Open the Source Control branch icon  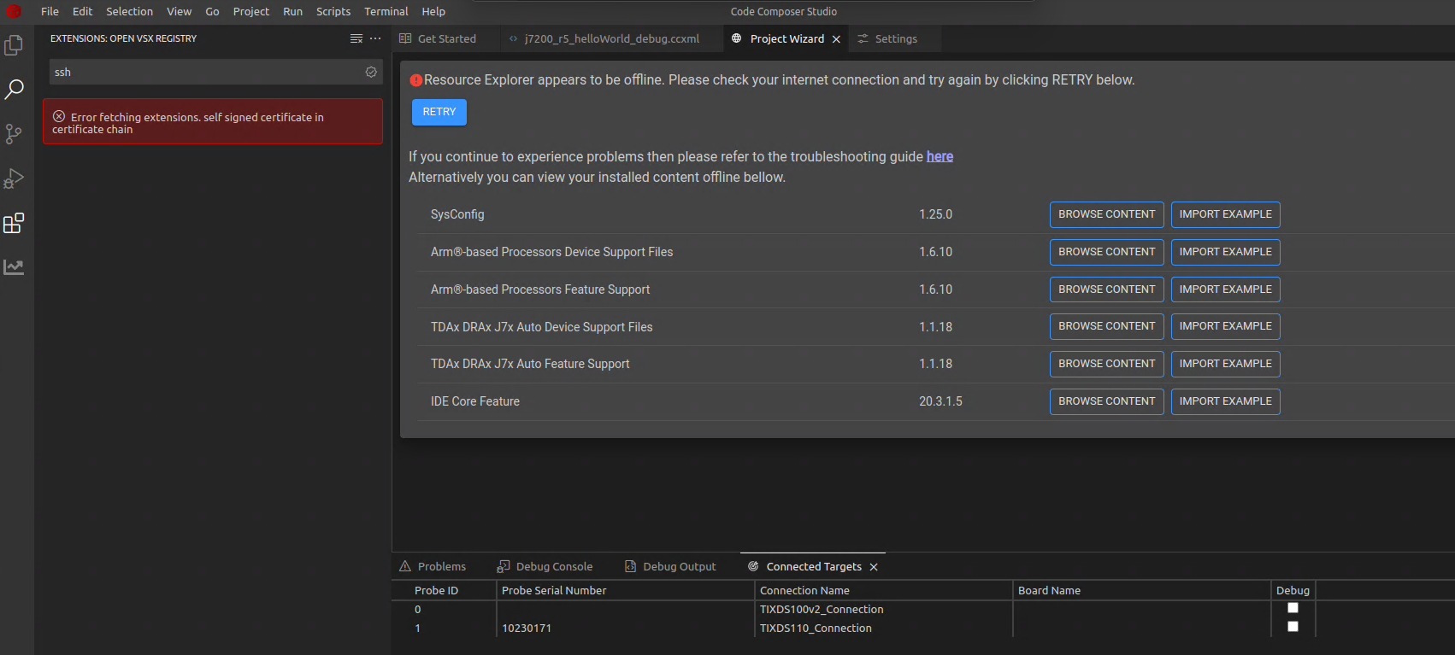14,134
